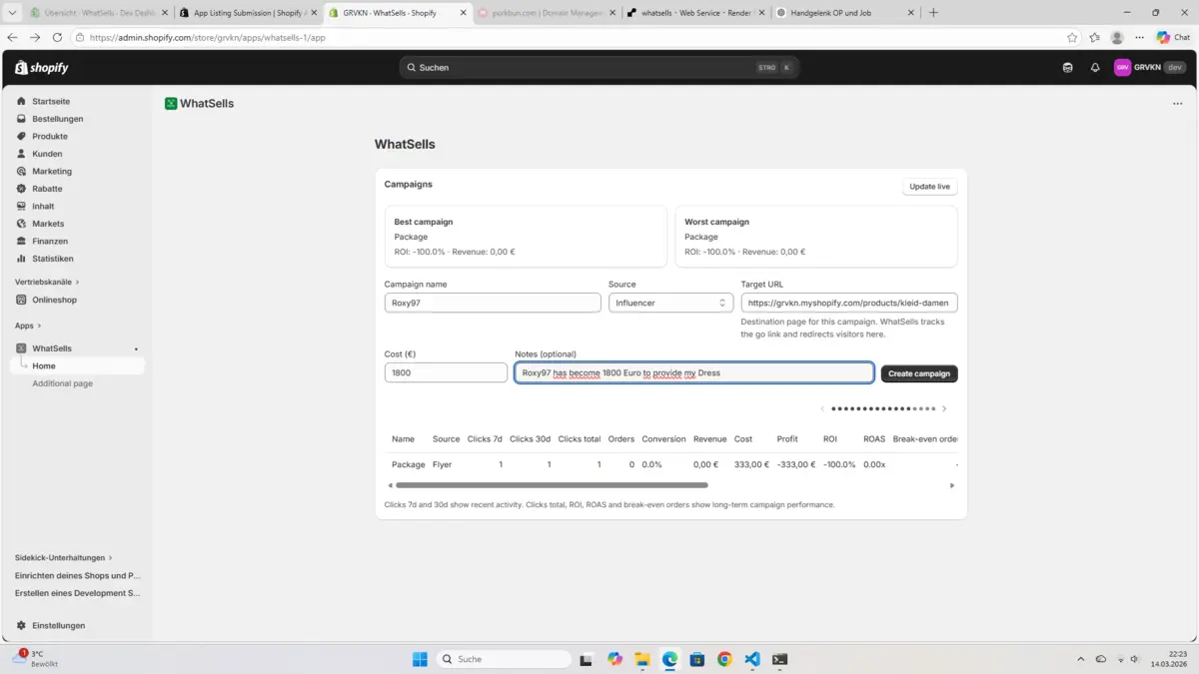Open Rabatte discounts page

pos(47,189)
